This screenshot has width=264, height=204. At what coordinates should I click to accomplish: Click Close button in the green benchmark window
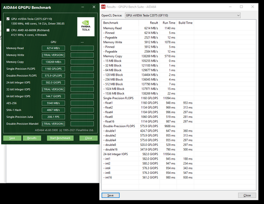click(x=89, y=138)
